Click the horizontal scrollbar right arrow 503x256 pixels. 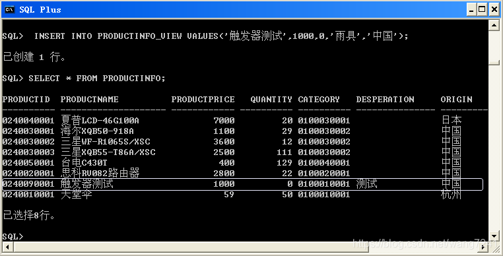coord(483,247)
